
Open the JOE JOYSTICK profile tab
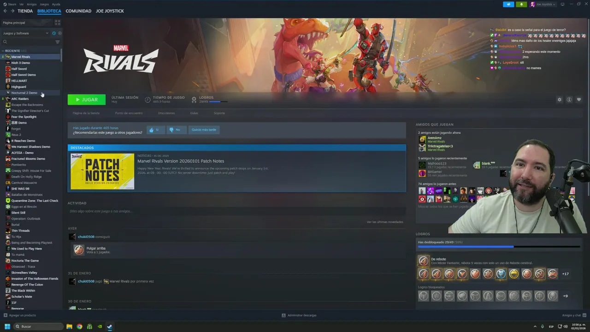(110, 11)
